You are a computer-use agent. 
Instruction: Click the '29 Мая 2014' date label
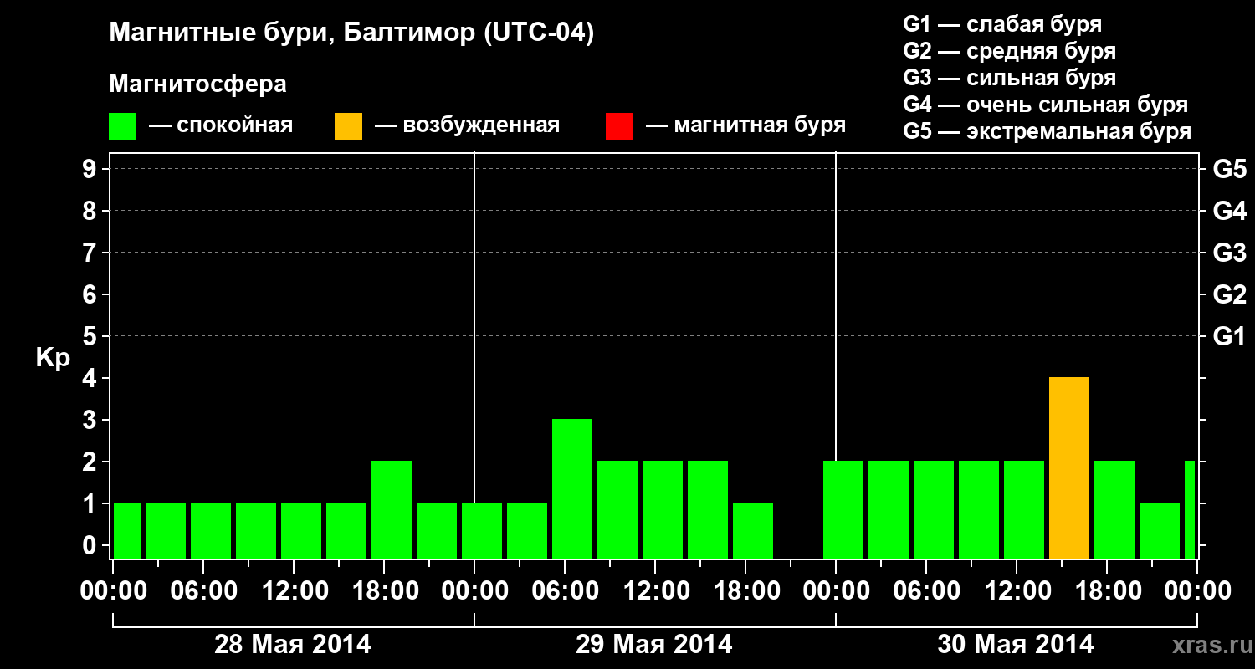[x=654, y=644]
